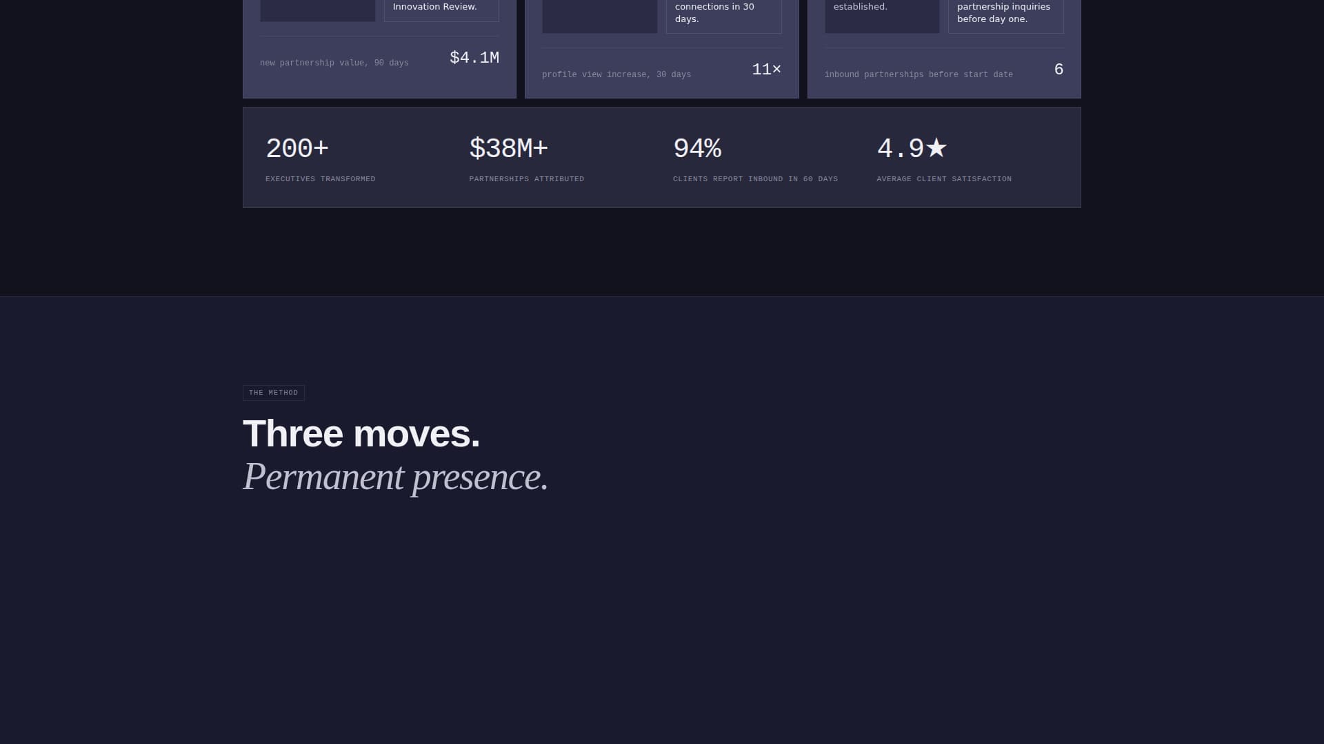Select the connections in 30 days box
This screenshot has height=744, width=1324.
(723, 17)
